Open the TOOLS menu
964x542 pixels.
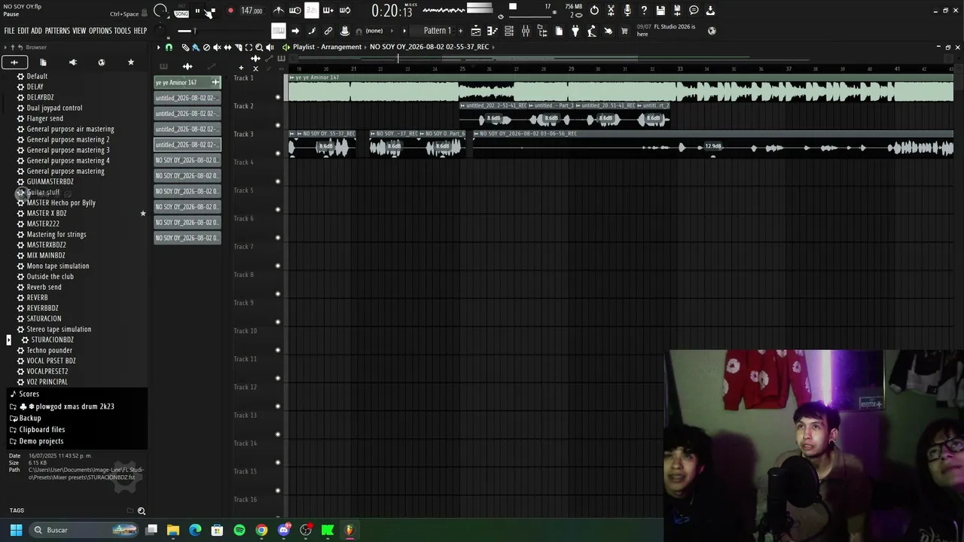pyautogui.click(x=123, y=31)
